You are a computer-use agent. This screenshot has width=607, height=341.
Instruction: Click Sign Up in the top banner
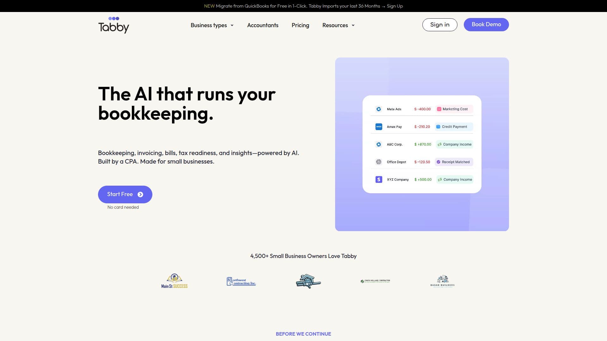tap(395, 6)
